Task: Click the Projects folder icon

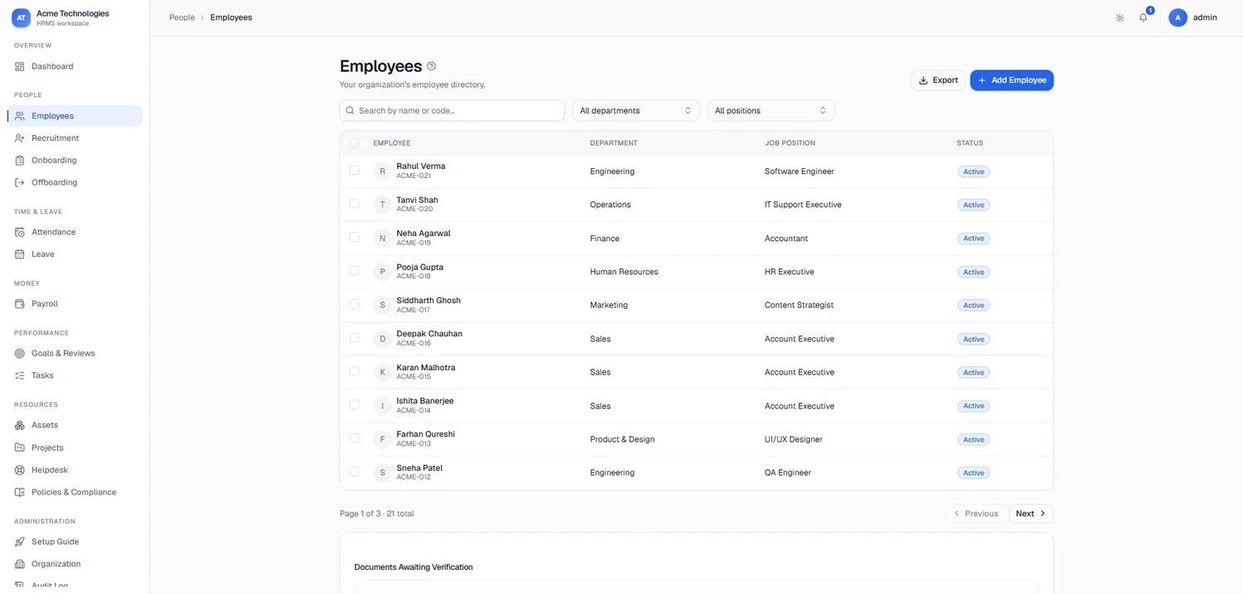Action: coord(20,447)
